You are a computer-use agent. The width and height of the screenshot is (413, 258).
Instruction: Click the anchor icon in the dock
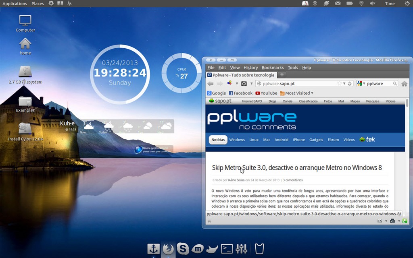(153, 249)
